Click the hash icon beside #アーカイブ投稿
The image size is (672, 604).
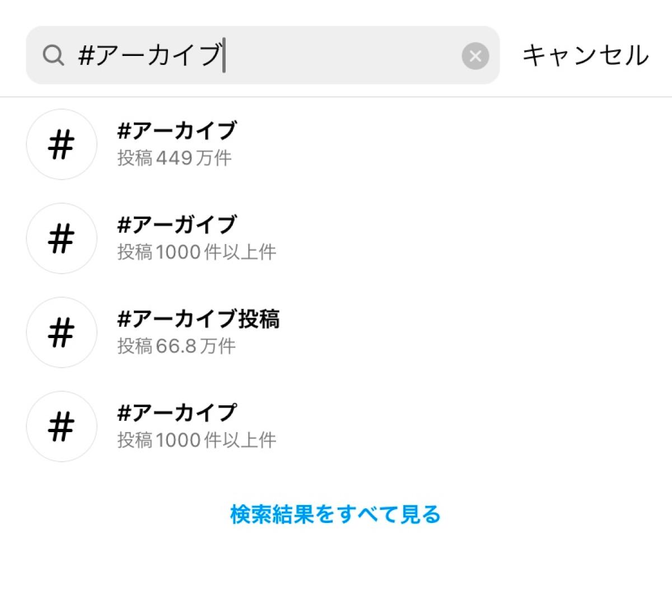62,333
